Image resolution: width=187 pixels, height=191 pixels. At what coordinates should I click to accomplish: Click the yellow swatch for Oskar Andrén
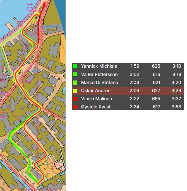point(75,91)
